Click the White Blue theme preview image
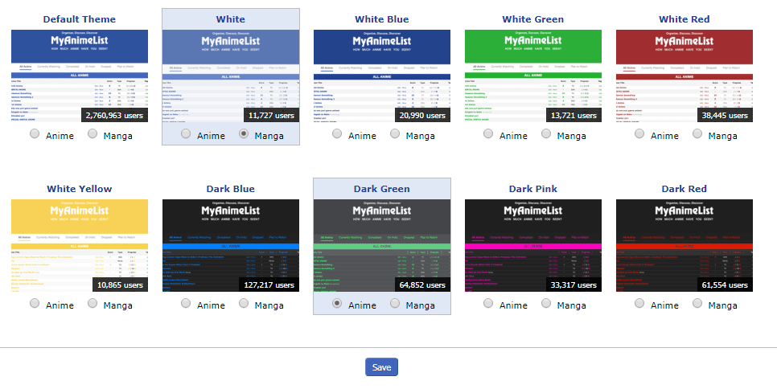 [x=381, y=76]
